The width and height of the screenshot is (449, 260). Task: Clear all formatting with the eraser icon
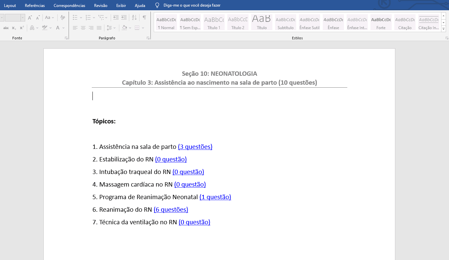[x=63, y=18]
